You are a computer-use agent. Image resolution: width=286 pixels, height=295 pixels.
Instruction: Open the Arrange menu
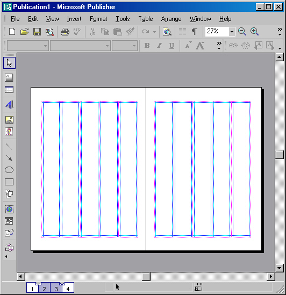point(171,19)
